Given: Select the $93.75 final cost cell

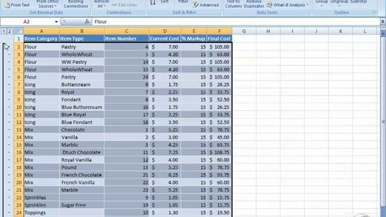Looking at the screenshot, I should pyautogui.click(x=220, y=175).
